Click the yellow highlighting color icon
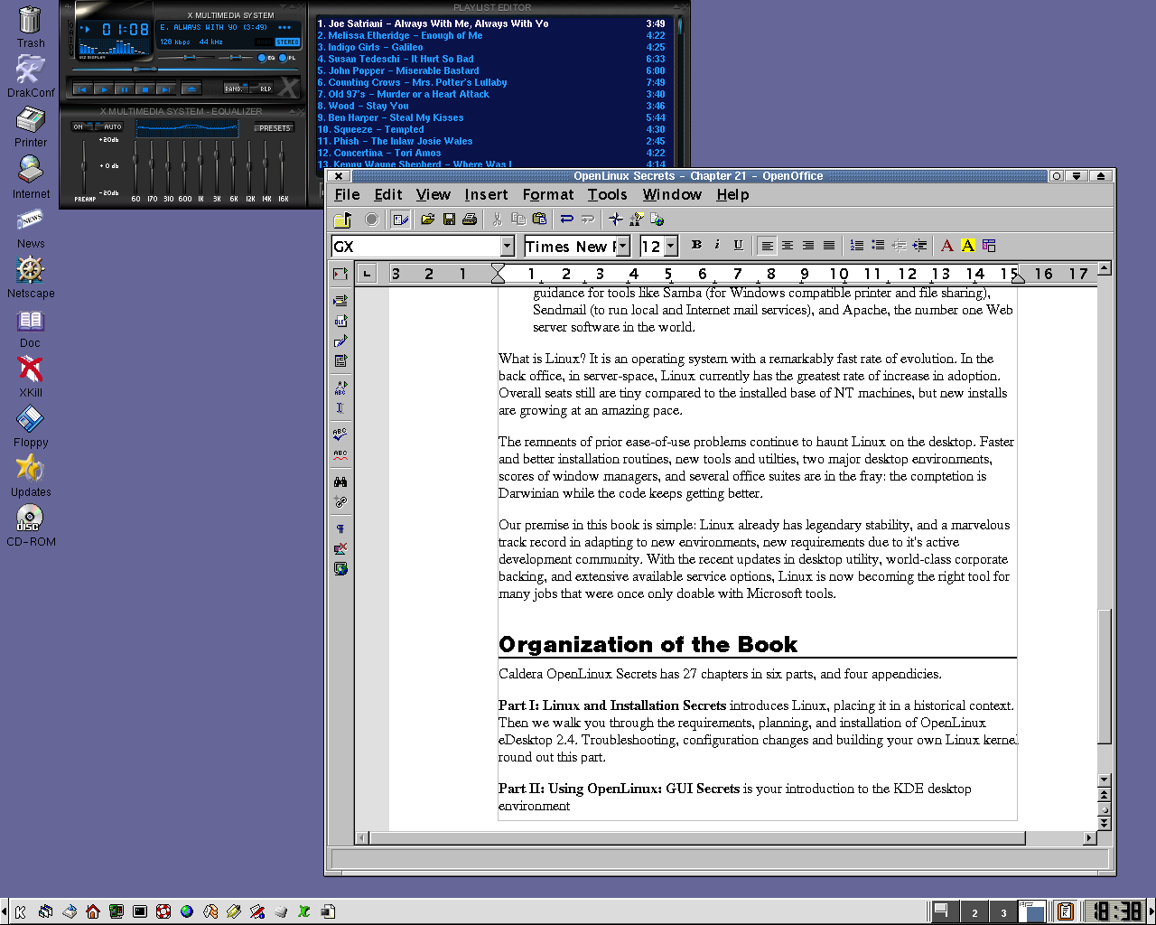 [967, 246]
